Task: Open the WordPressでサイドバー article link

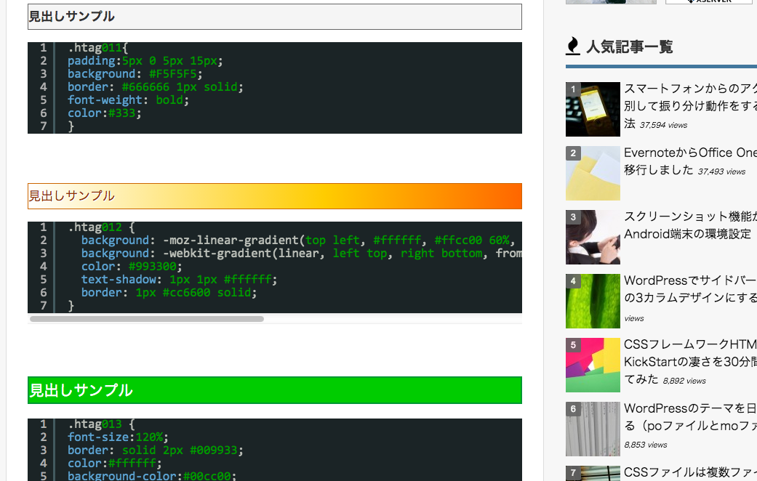Action: [690, 289]
